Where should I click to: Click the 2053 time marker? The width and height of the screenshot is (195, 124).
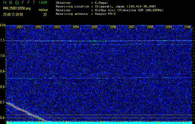tap(57, 27)
